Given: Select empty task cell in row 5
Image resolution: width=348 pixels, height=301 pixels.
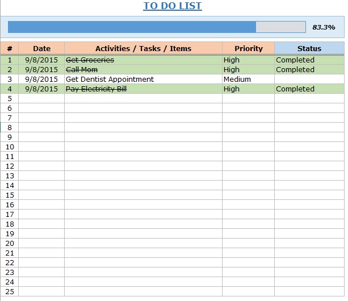Looking at the screenshot, I should tap(143, 99).
